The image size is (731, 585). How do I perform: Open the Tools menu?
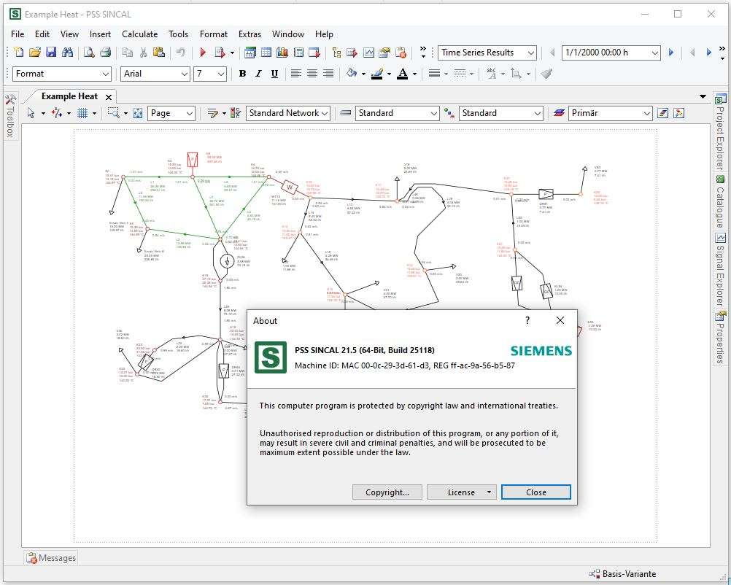(x=178, y=34)
